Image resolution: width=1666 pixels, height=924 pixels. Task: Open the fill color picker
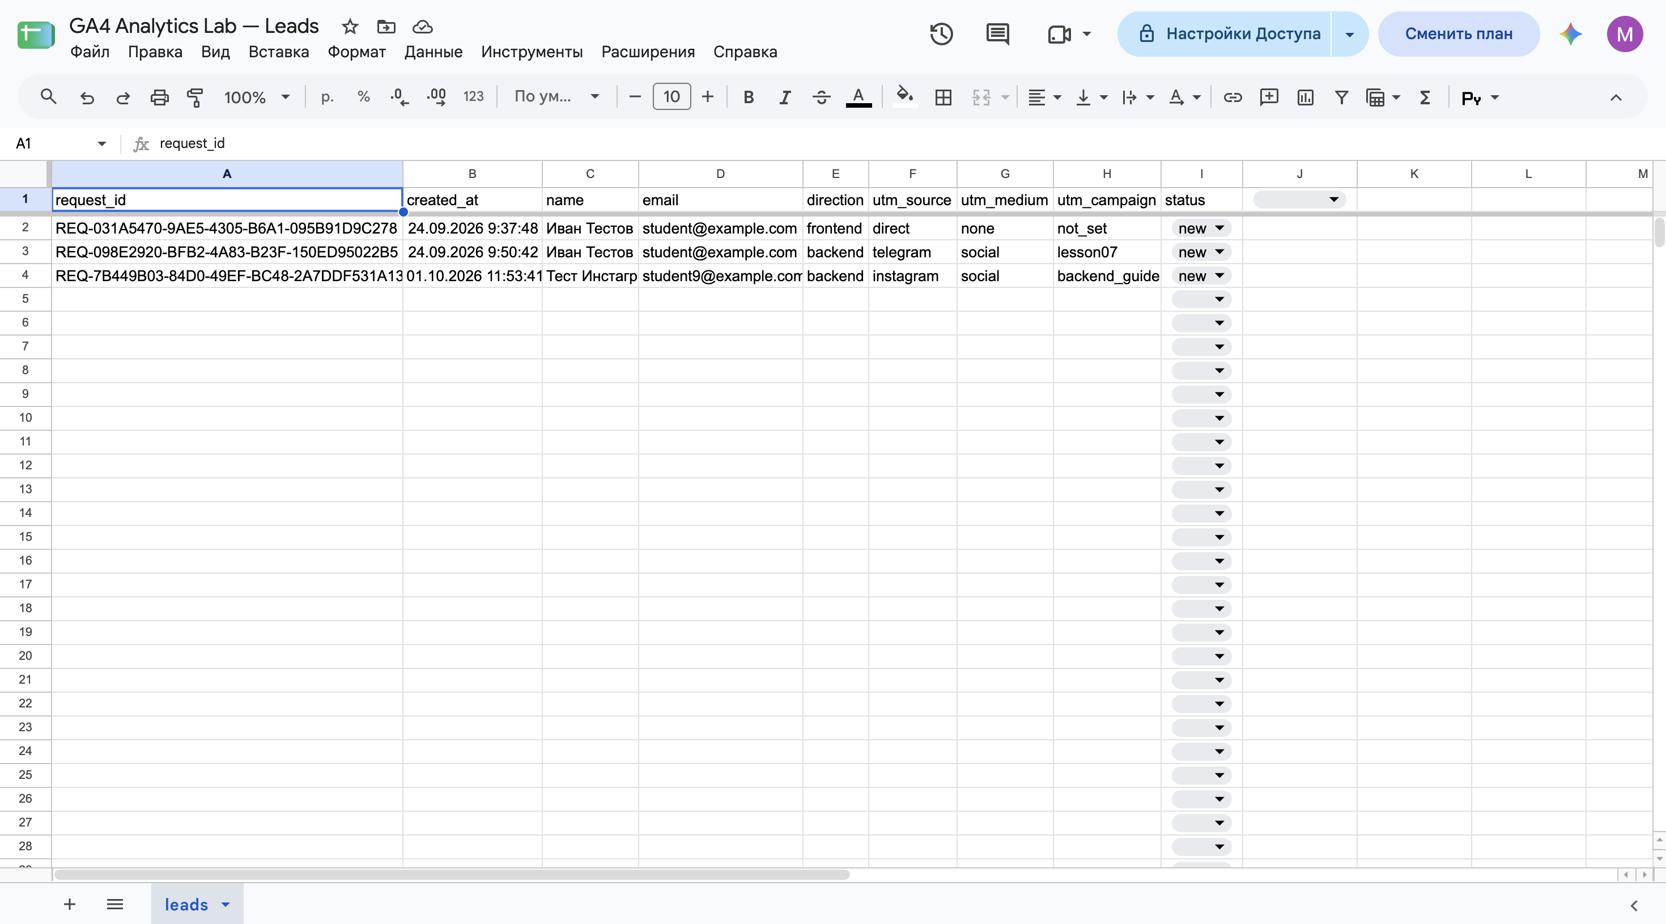click(x=905, y=98)
